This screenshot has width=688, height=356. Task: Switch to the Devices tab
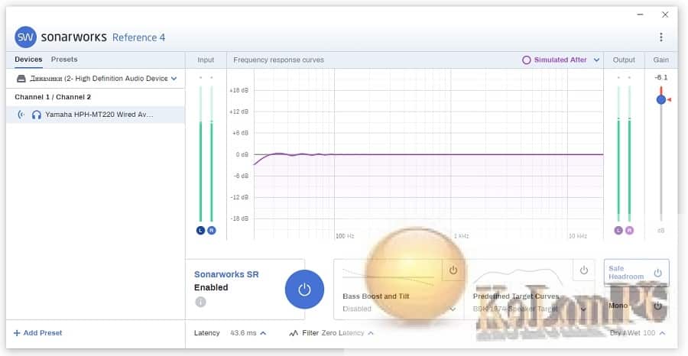pos(28,59)
